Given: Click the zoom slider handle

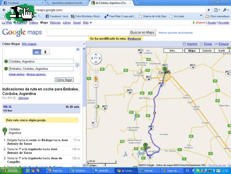Looking at the screenshot, I should [x=96, y=106].
